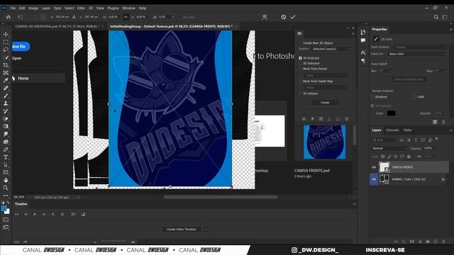This screenshot has width=454, height=255.
Task: Select the Gradient tool
Action: pos(6,126)
